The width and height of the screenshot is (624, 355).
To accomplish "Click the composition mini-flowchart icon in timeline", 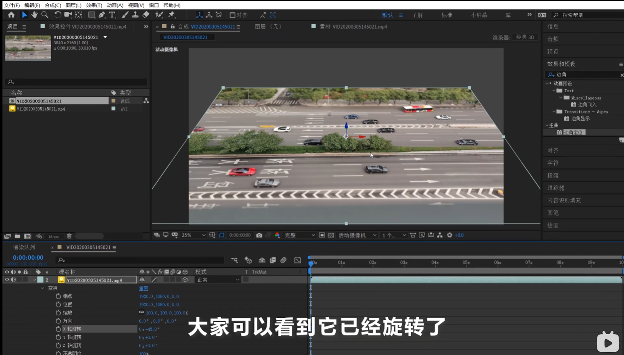I will [x=234, y=260].
